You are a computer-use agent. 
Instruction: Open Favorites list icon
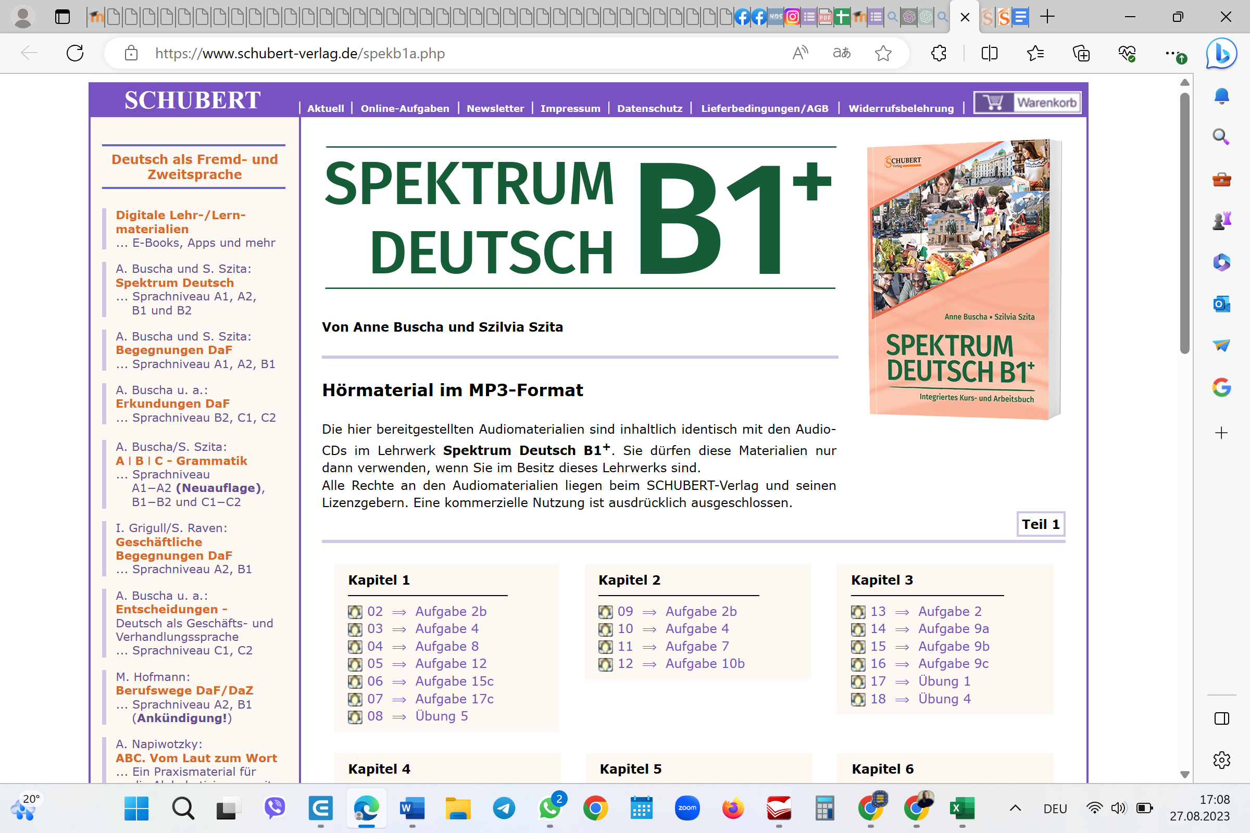1035,53
